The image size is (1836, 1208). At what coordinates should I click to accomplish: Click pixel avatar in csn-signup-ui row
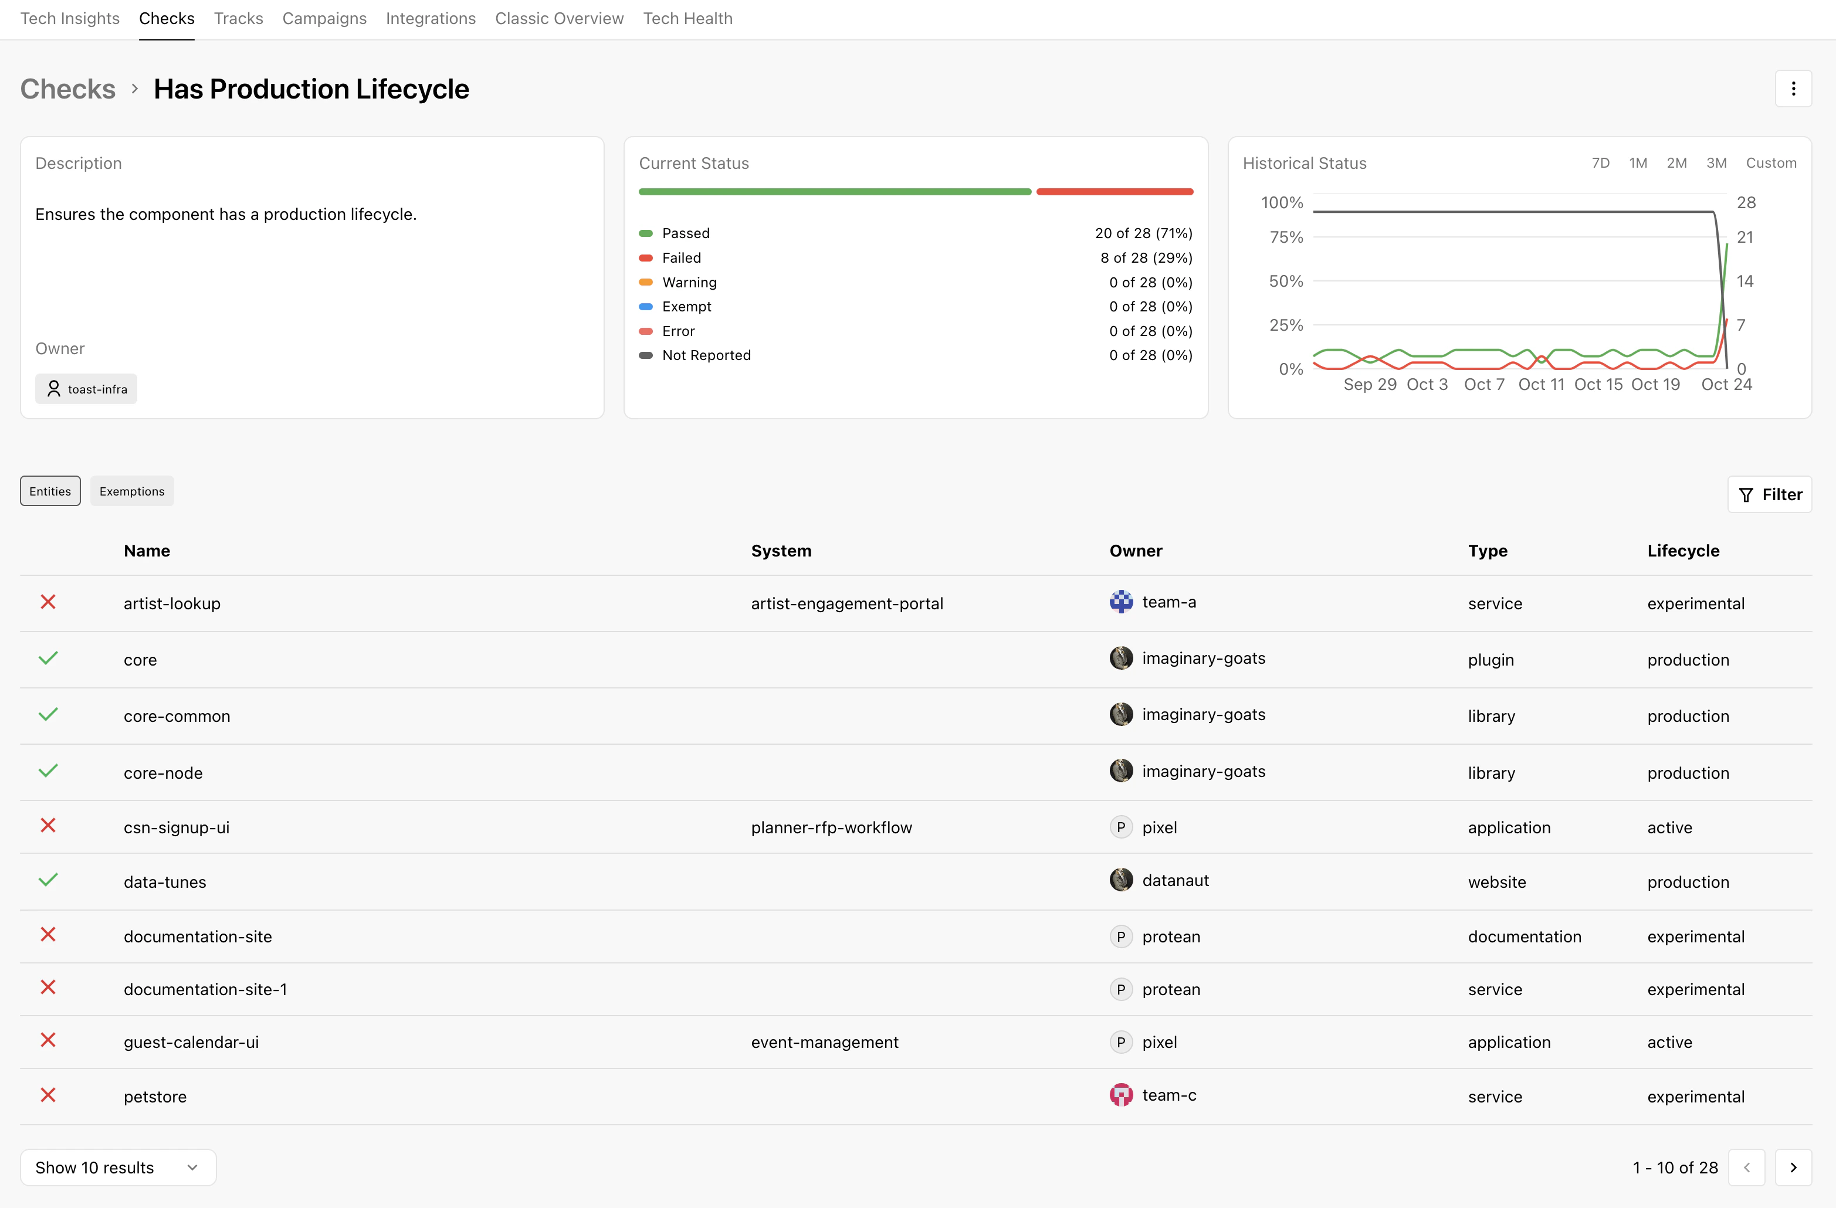pyautogui.click(x=1121, y=827)
